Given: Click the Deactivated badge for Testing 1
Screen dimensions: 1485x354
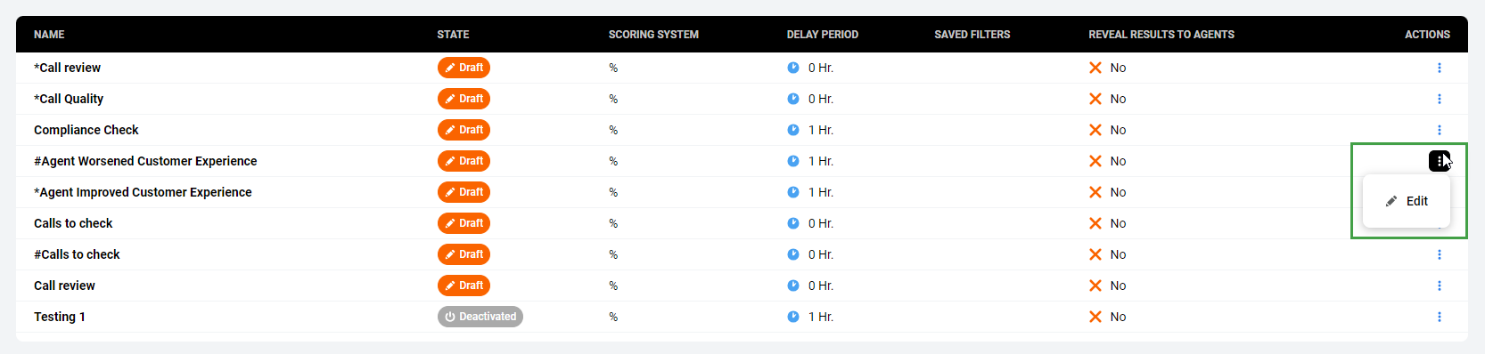Looking at the screenshot, I should click(480, 317).
